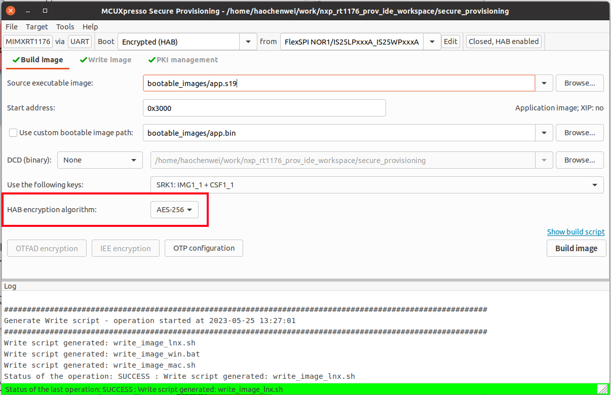Click the green status bar last operation message
611x395 pixels.
pyautogui.click(x=144, y=389)
